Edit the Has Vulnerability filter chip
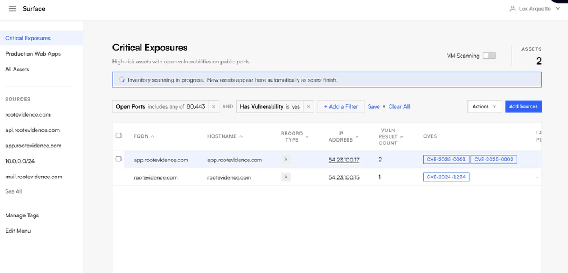 click(x=270, y=106)
